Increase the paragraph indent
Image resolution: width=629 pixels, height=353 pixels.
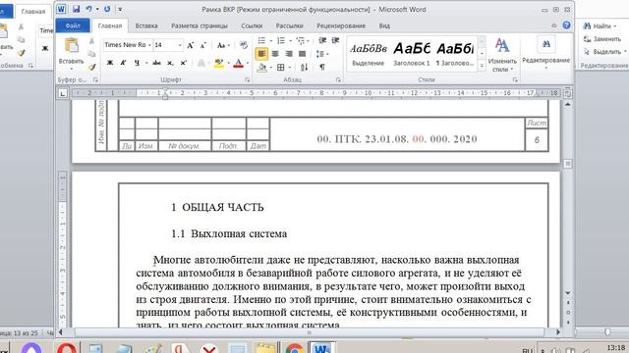point(335,40)
